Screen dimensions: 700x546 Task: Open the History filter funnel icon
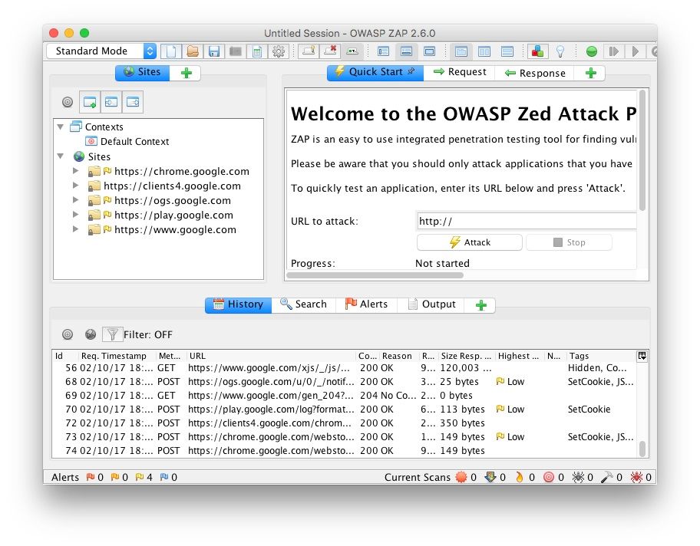coord(113,334)
